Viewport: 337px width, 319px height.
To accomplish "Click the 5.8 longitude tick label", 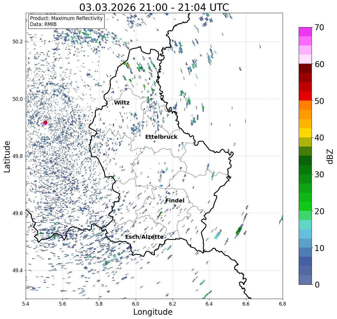I will (x=99, y=304).
